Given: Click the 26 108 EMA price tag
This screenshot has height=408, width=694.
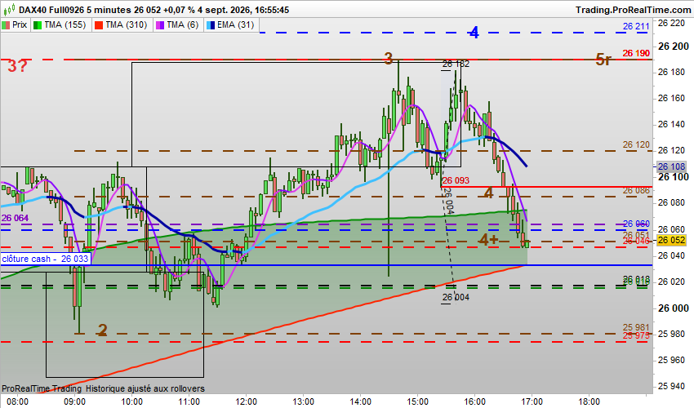Looking at the screenshot, I should point(671,166).
